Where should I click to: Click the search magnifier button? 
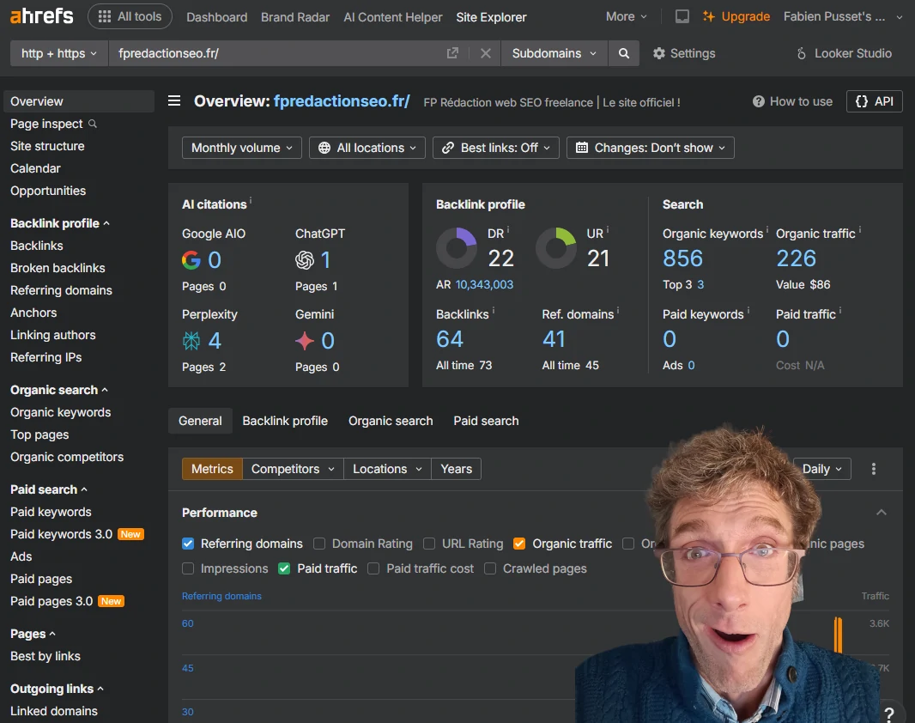point(623,53)
